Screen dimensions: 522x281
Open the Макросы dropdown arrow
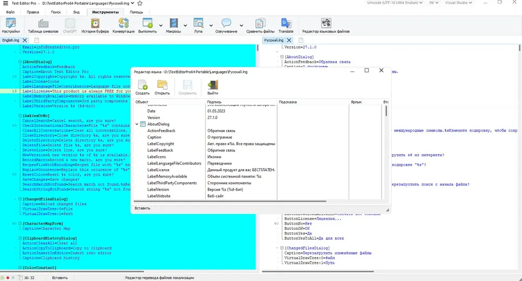tap(185, 26)
